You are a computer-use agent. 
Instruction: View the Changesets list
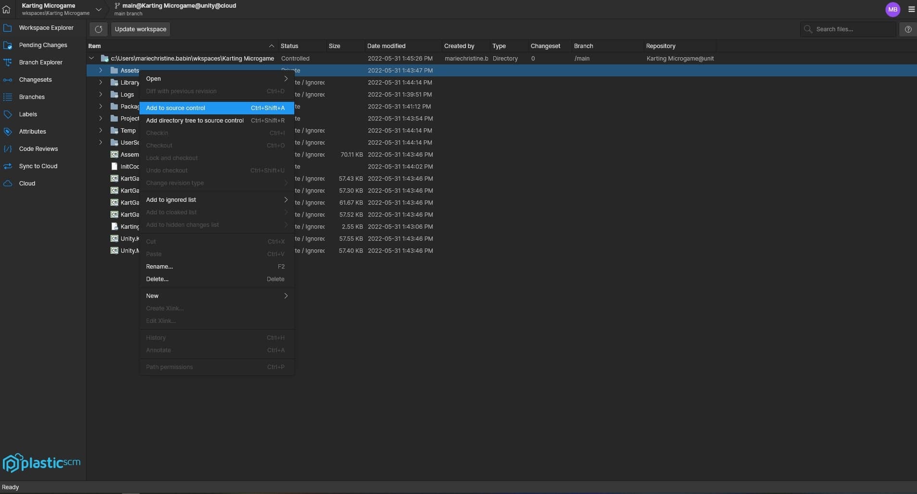coord(35,79)
